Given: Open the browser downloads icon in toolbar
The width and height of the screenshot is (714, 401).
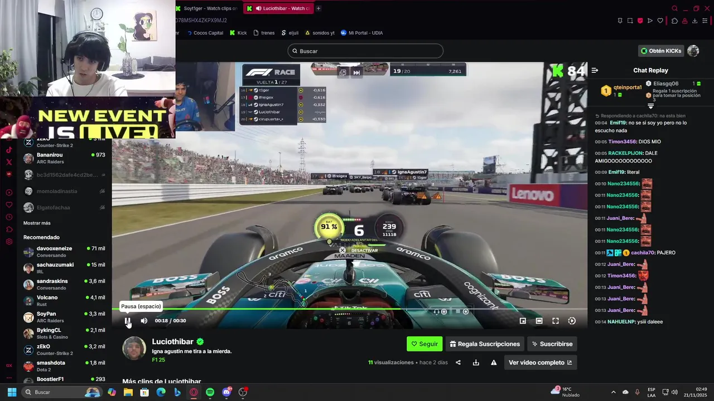Looking at the screenshot, I should coord(694,21).
